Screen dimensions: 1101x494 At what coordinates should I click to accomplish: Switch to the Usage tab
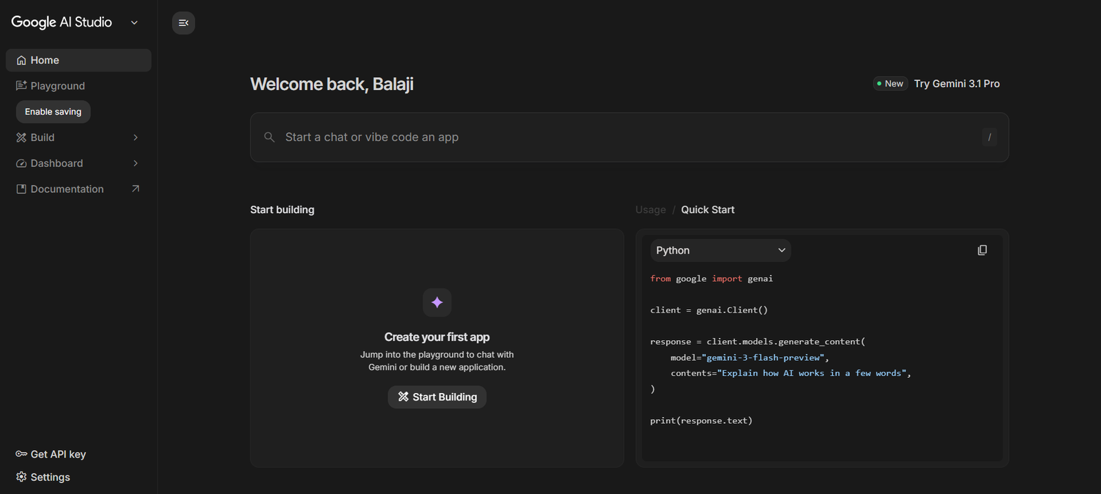pos(650,210)
